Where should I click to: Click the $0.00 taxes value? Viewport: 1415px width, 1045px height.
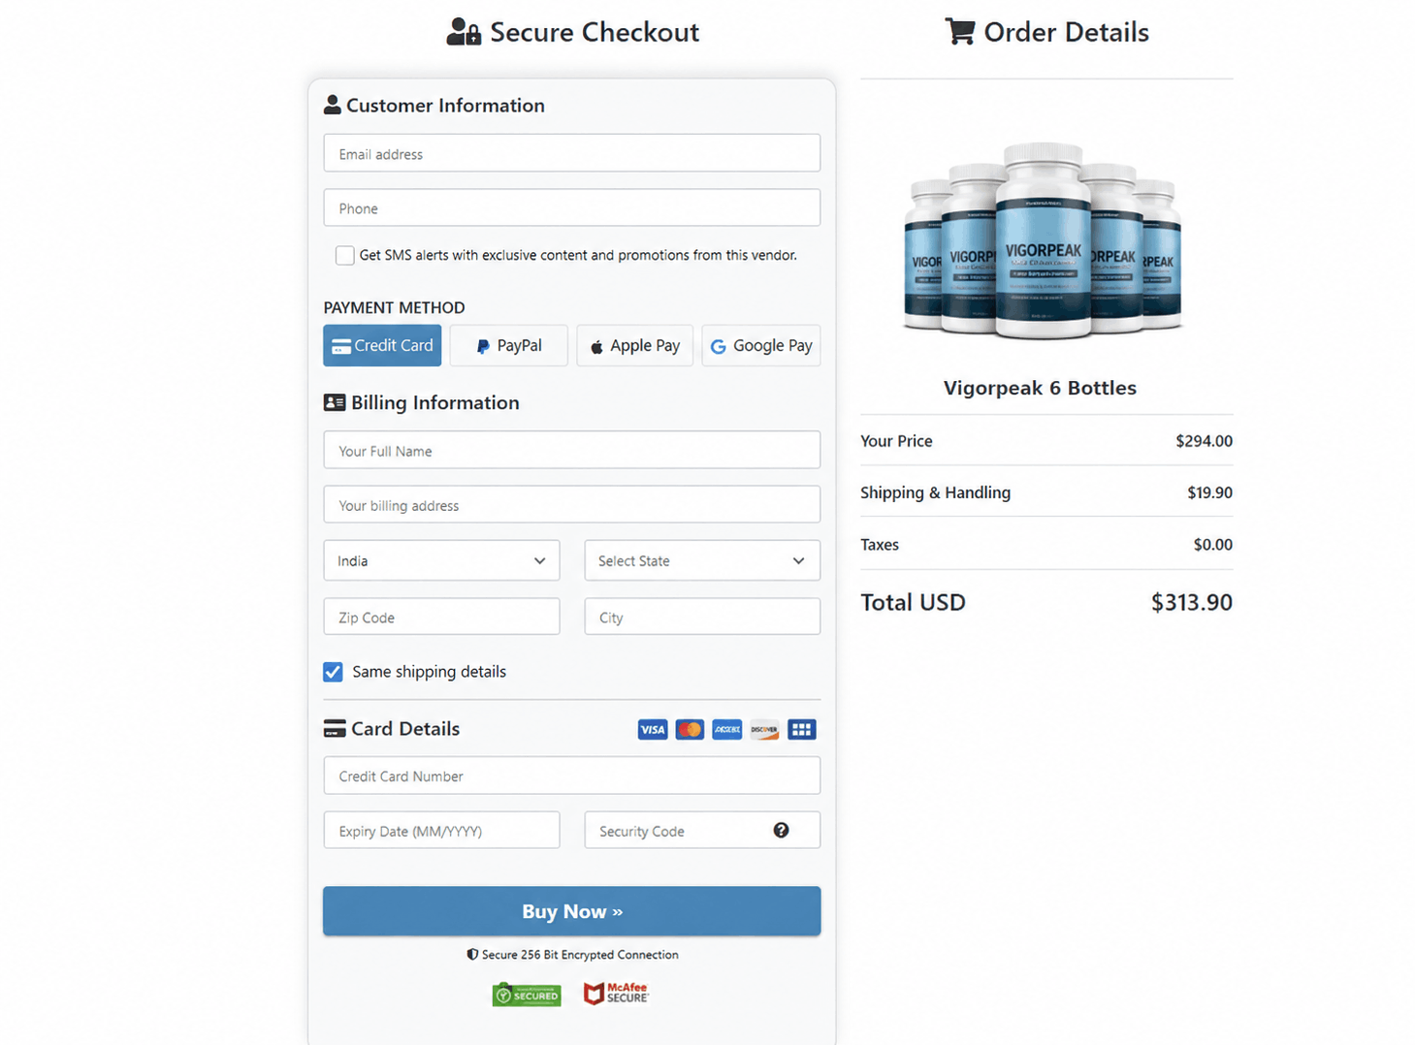(x=1212, y=545)
